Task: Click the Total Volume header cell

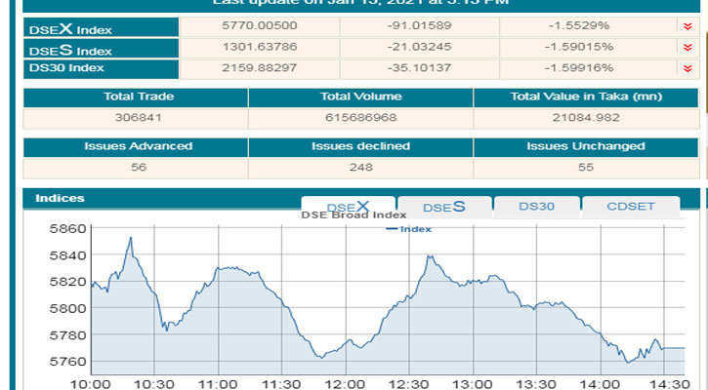Action: pyautogui.click(x=359, y=97)
